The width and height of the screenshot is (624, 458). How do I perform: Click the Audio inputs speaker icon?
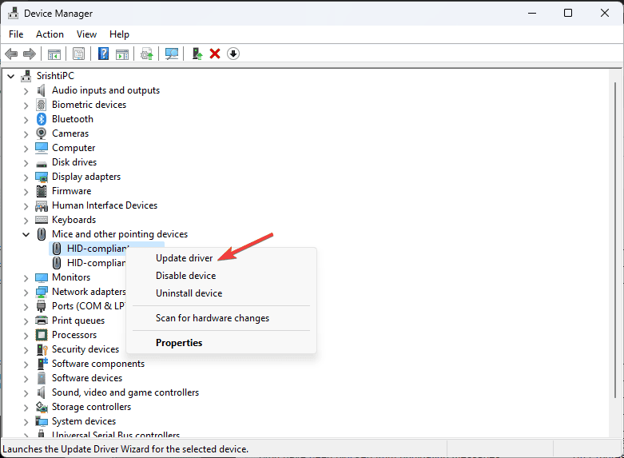pyautogui.click(x=42, y=90)
